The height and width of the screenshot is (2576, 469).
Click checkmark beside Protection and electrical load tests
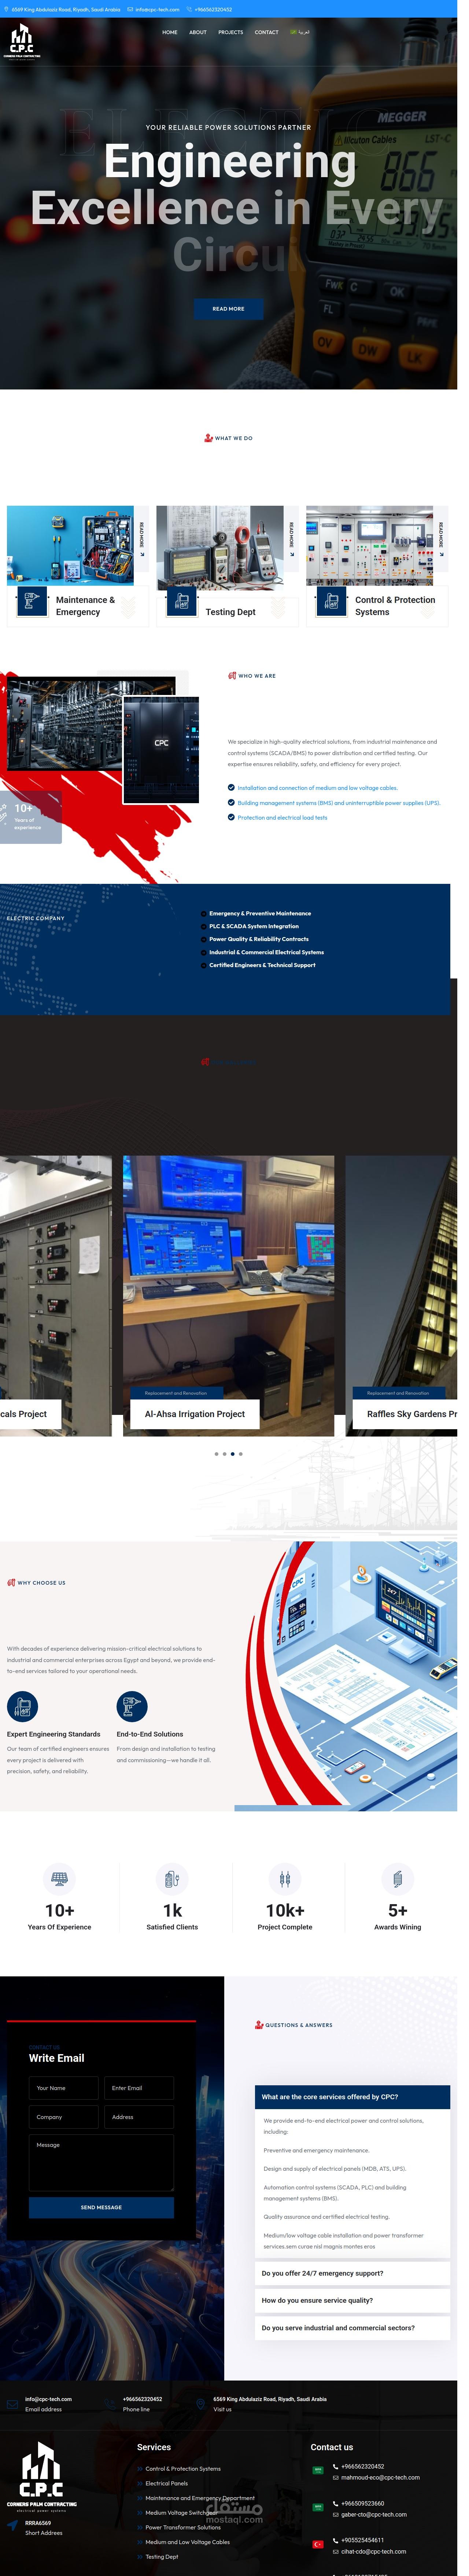coord(231,818)
